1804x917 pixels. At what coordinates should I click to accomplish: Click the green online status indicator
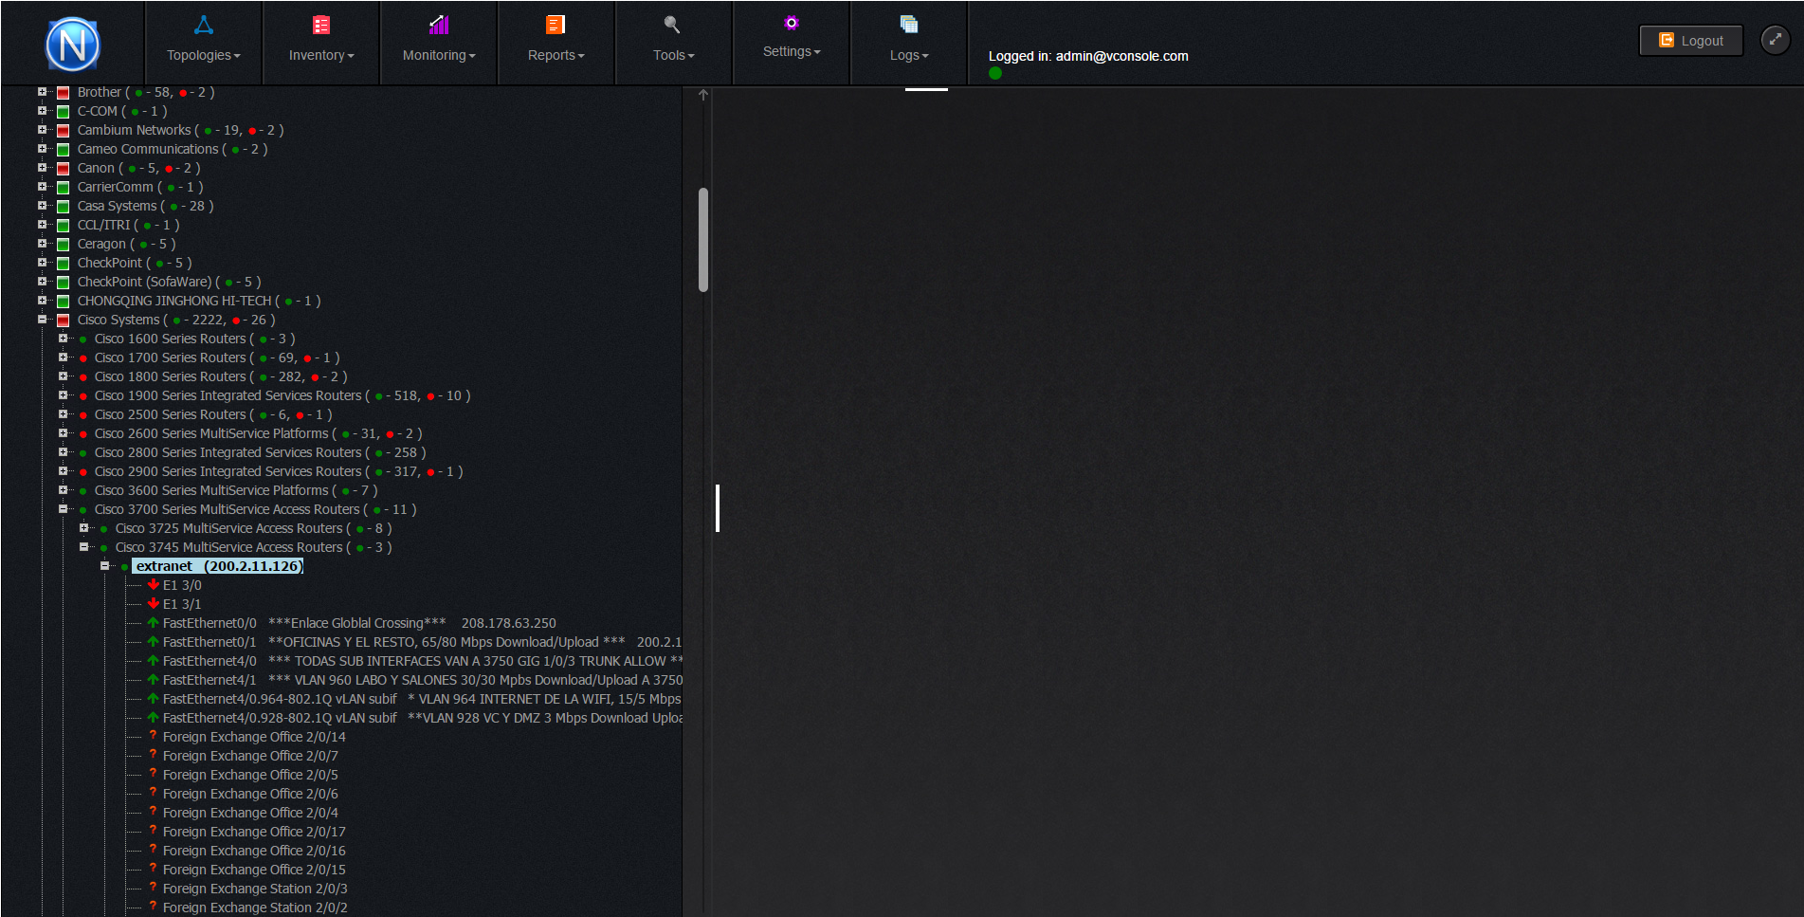[995, 73]
